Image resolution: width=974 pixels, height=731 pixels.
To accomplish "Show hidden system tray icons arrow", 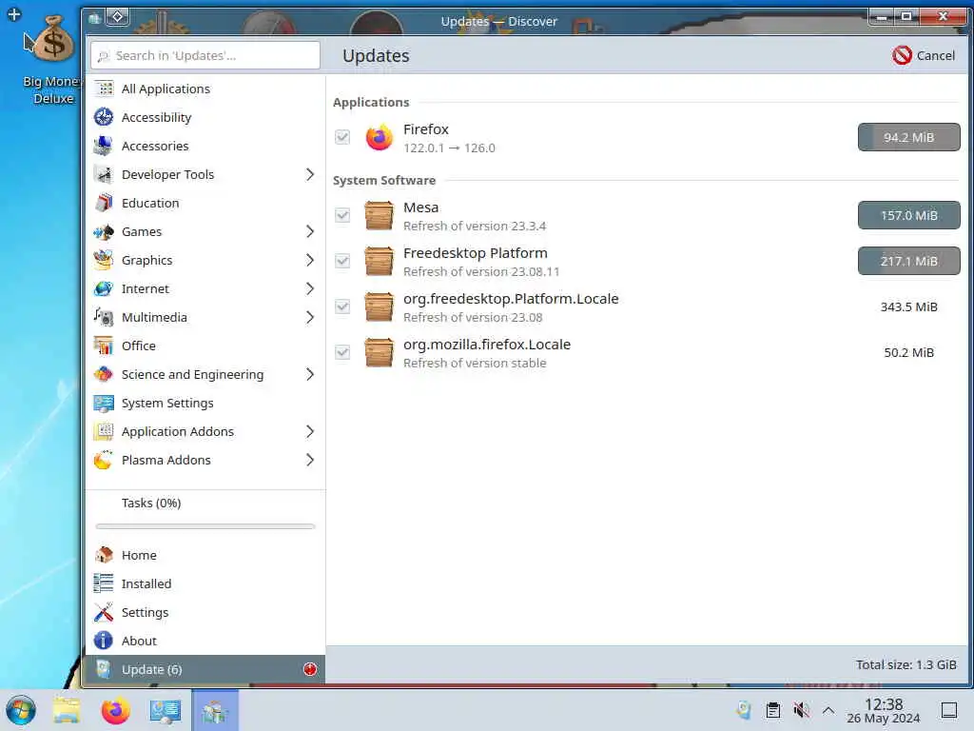I will 828,710.
